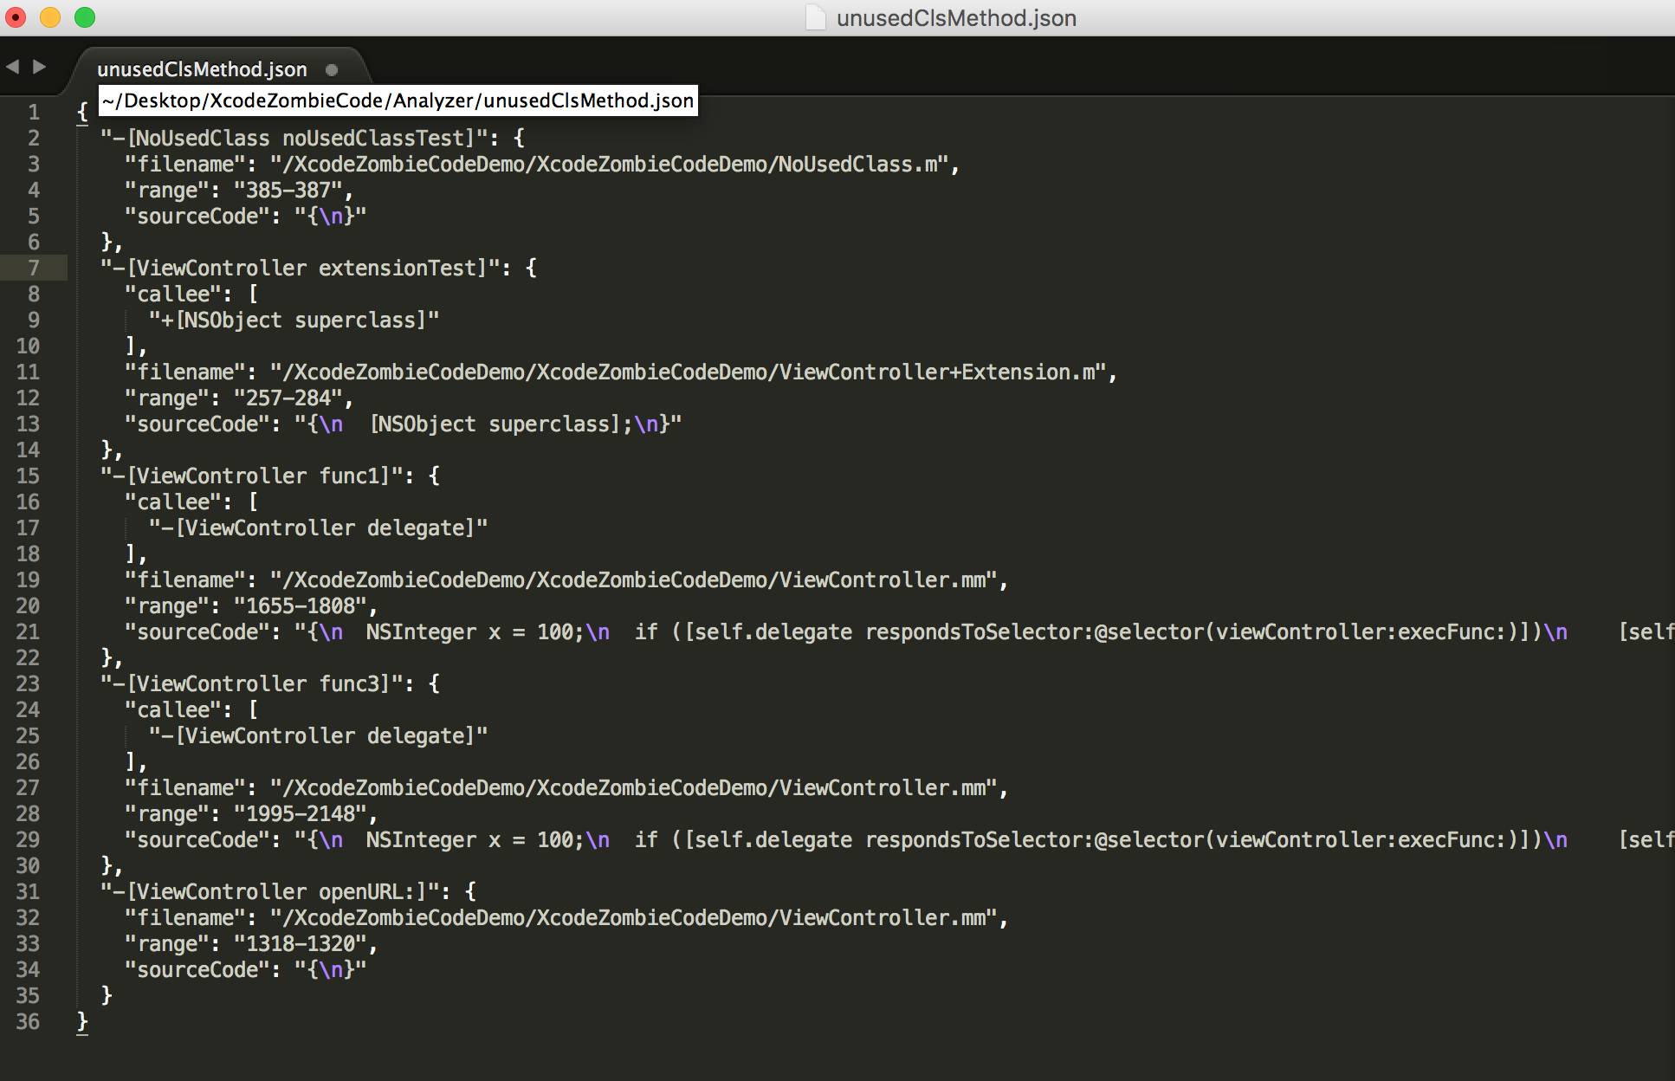1675x1081 pixels.
Task: Click the file path tooltip text
Action: tap(398, 100)
